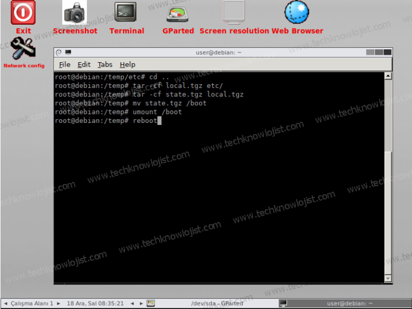This screenshot has width=412, height=309.
Task: Click the Debian swirl window menu icon
Action: (x=59, y=52)
